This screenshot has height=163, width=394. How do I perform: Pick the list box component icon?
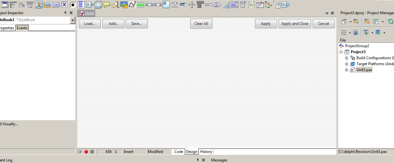click(x=81, y=4)
